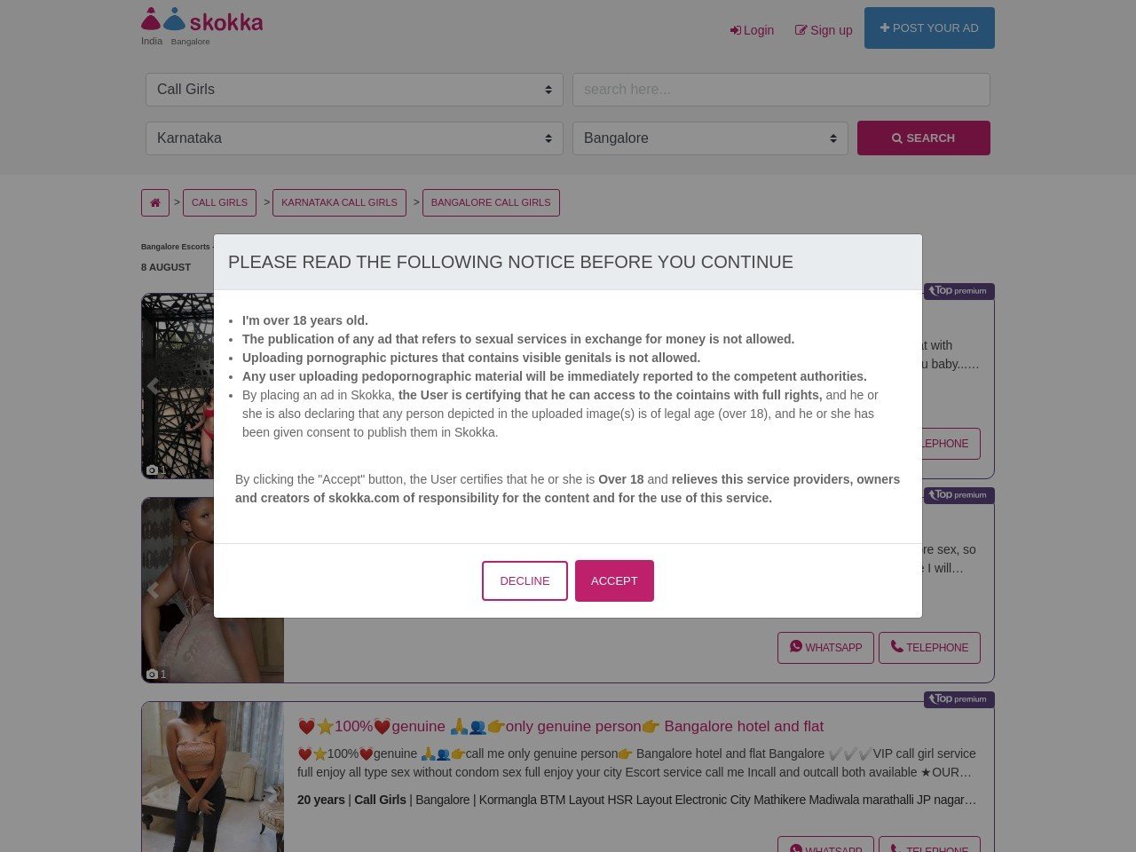This screenshot has height=852, width=1136.
Task: Open the third ad's photo thumbnail
Action: (213, 777)
